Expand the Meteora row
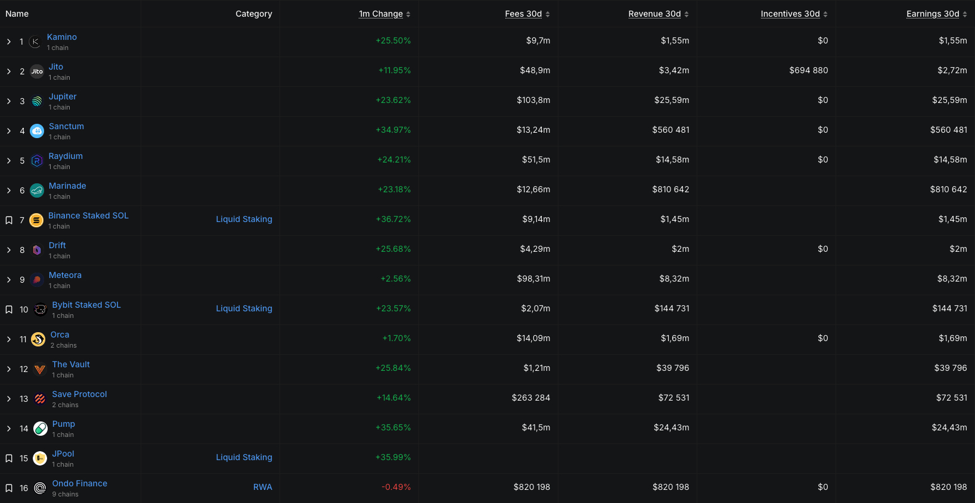This screenshot has width=975, height=503. pos(9,280)
